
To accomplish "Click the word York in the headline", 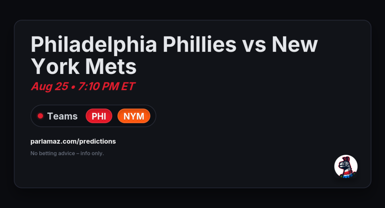I will (x=55, y=67).
